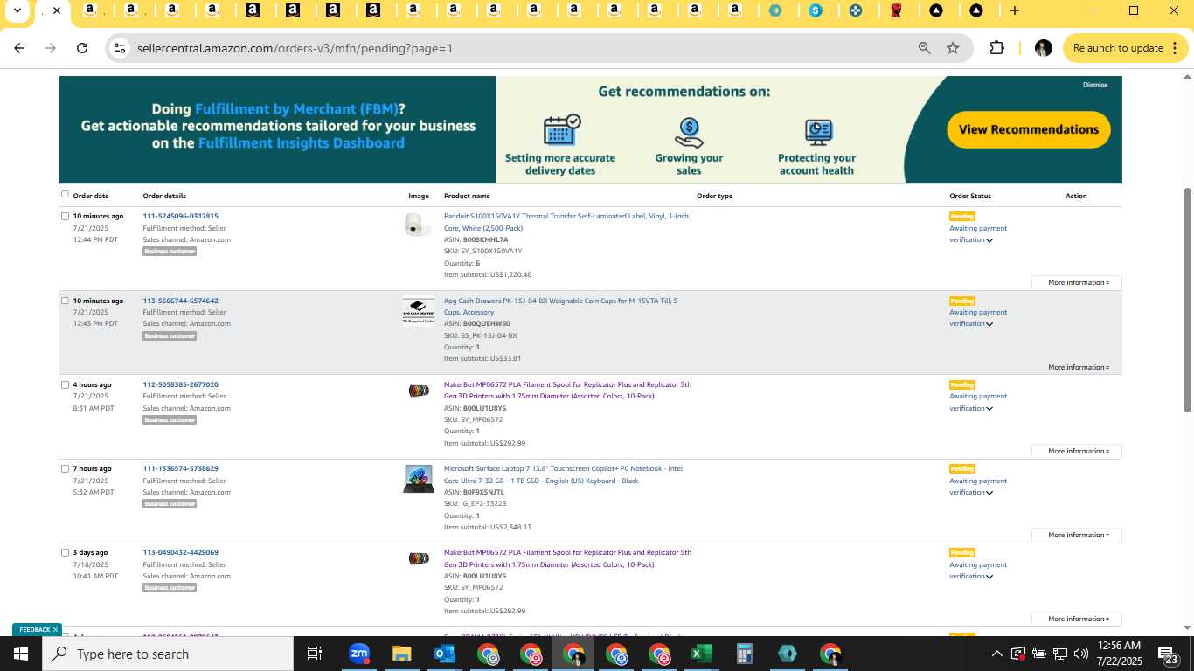
Task: Expand More information for 8:31 AM MakerBot order
Action: click(1076, 451)
